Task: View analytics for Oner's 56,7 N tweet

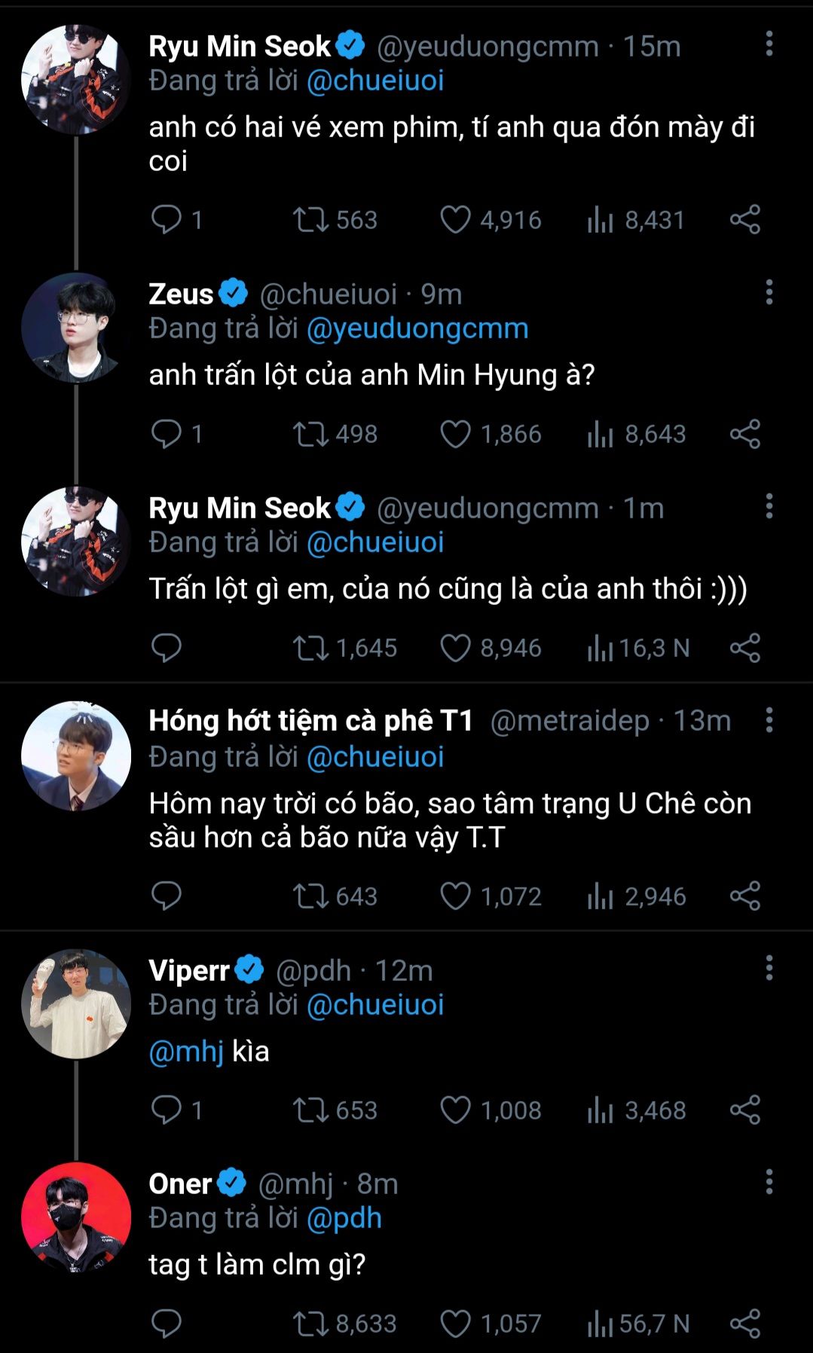Action: point(601,1324)
